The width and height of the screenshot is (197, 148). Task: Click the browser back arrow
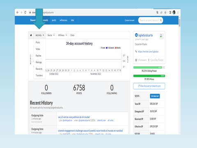click(17, 12)
